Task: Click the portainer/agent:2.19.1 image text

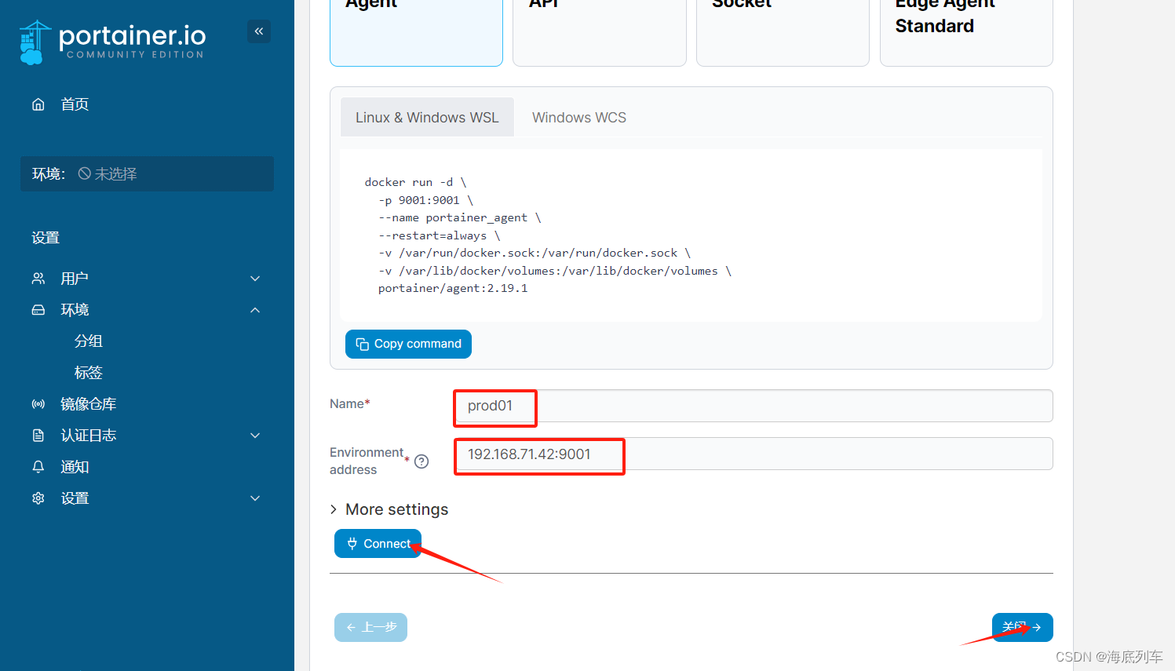Action: 453,288
